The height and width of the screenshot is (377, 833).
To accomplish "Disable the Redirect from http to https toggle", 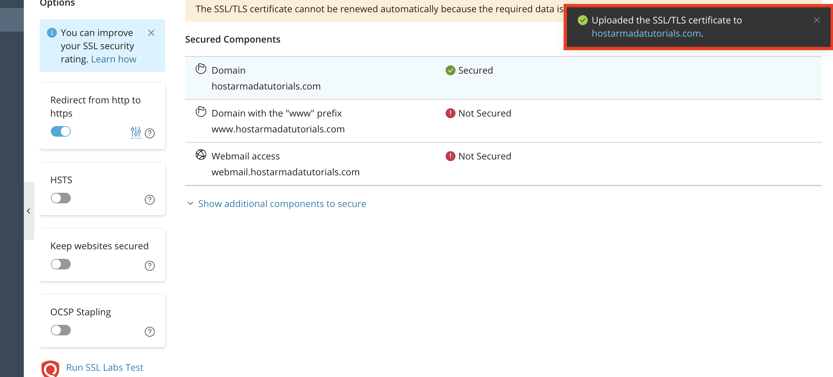I will pos(61,131).
